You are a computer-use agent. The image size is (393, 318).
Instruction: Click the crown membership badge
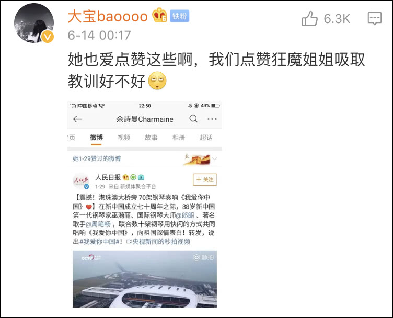159,15
